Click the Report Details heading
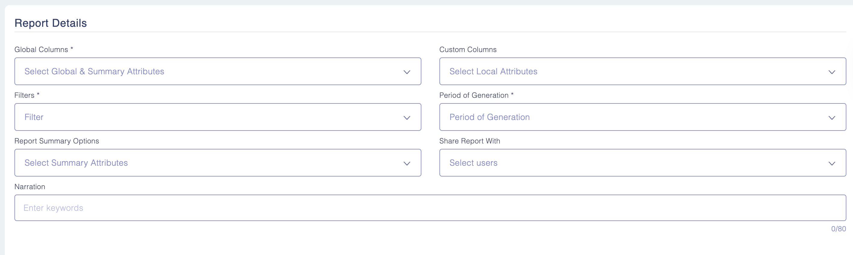This screenshot has height=255, width=853. (51, 23)
